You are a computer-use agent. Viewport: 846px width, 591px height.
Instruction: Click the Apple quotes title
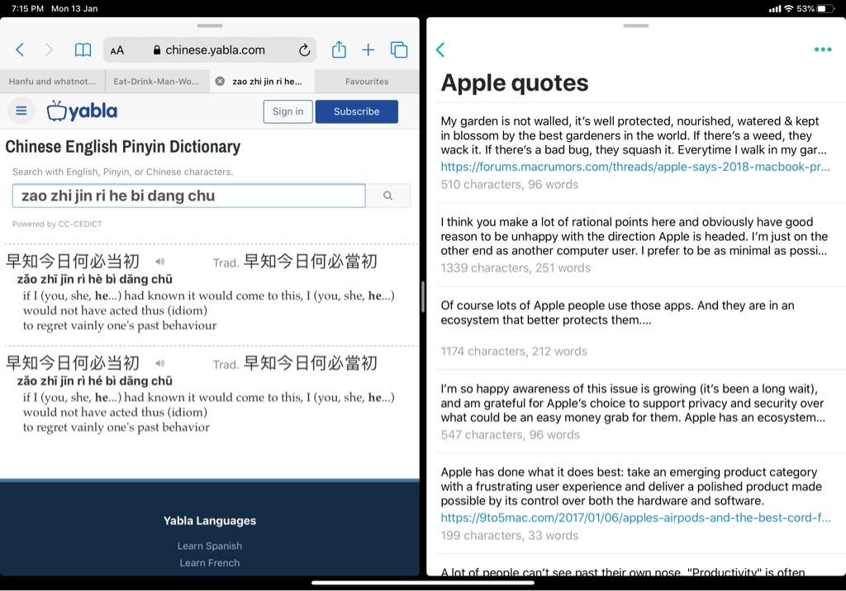[x=515, y=83]
